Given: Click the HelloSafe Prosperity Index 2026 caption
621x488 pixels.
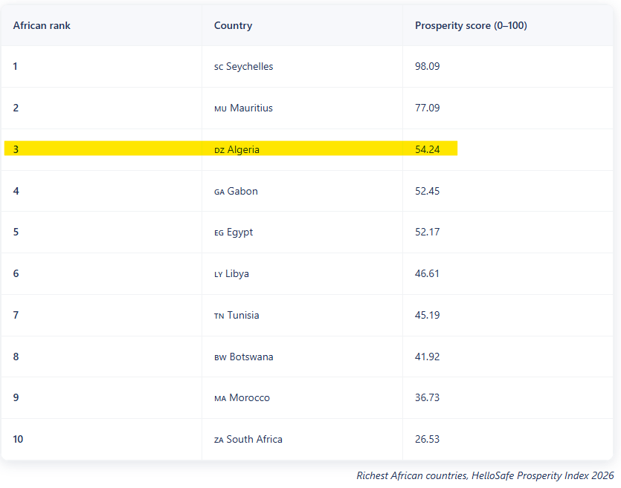Looking at the screenshot, I should click(x=485, y=475).
